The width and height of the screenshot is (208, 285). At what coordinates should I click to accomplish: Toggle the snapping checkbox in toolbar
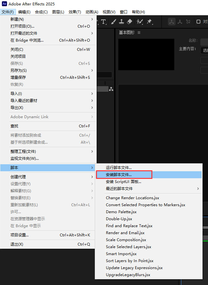[198, 22]
